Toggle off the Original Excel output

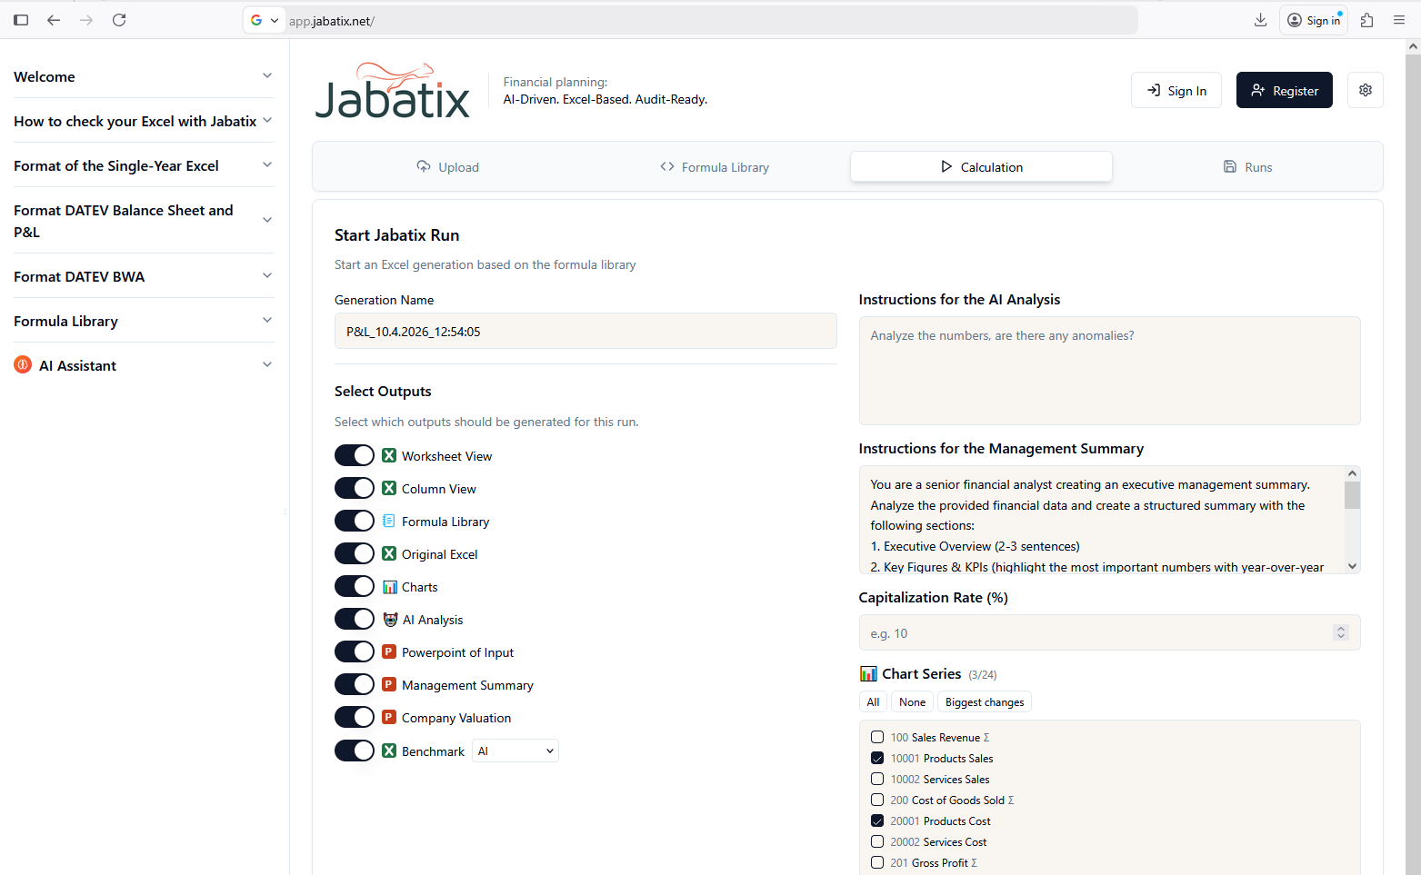pos(354,552)
